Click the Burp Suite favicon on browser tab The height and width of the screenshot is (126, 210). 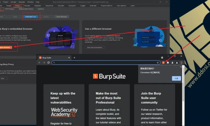click(x=40, y=58)
